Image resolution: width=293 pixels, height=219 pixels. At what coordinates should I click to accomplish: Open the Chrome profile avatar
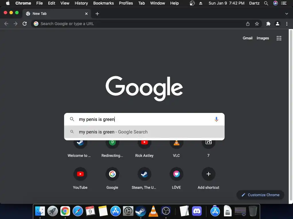pyautogui.click(x=278, y=24)
